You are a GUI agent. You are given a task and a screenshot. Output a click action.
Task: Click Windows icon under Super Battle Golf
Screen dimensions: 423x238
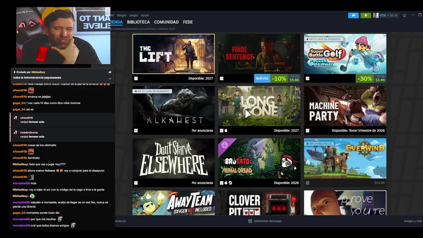pyautogui.click(x=307, y=78)
